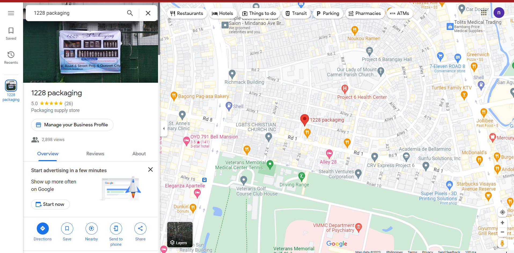Viewport: 514px width, 253px height.
Task: Filter map by Restaurants
Action: 187,13
